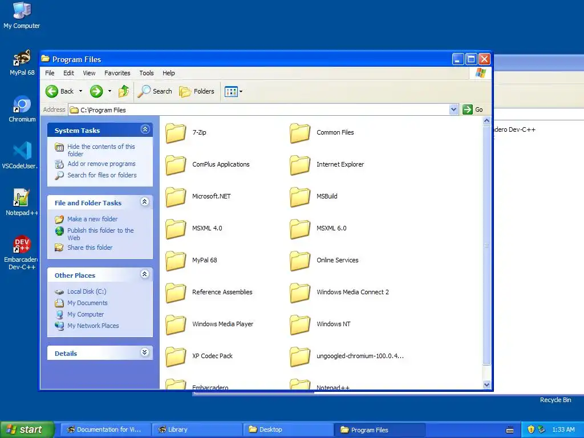Toggle the Folders pane button

pos(197,91)
